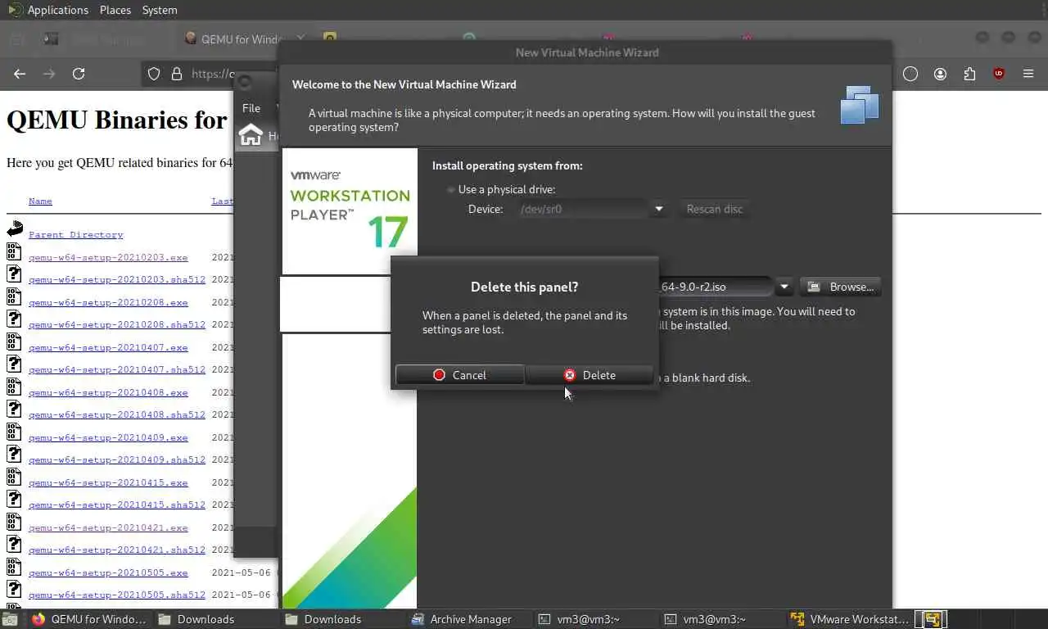Click icon beside qemu-w64-setup-20210407.sha512
The image size is (1048, 629).
coord(14,364)
